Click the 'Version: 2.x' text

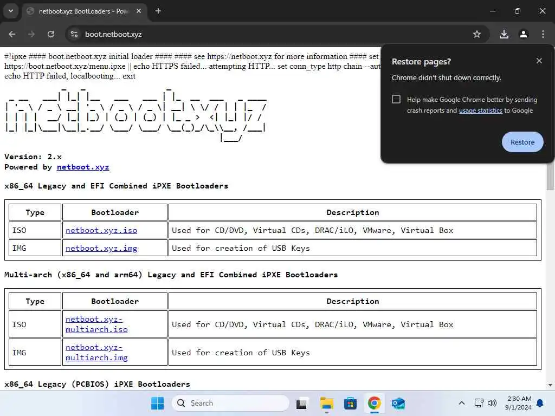33,157
